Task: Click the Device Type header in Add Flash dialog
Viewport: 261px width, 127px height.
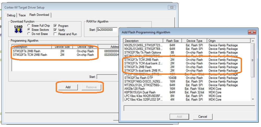Action: pos(194,41)
